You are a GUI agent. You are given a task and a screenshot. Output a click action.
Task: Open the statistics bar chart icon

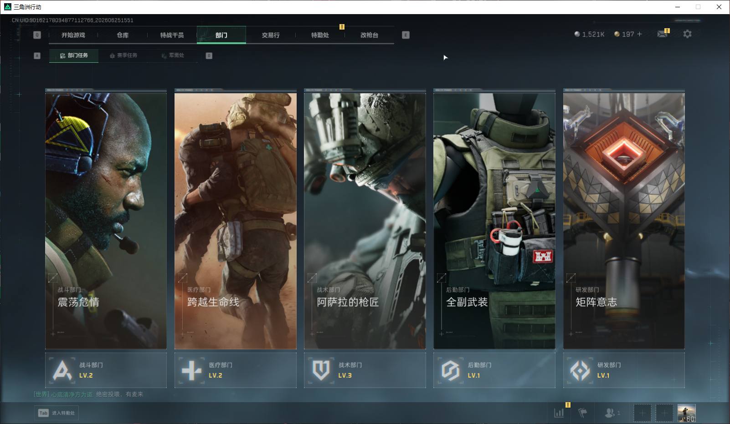559,413
